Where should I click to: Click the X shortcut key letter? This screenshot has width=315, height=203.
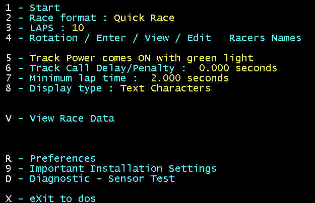(8, 198)
